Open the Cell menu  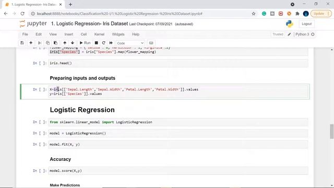[x=83, y=34]
